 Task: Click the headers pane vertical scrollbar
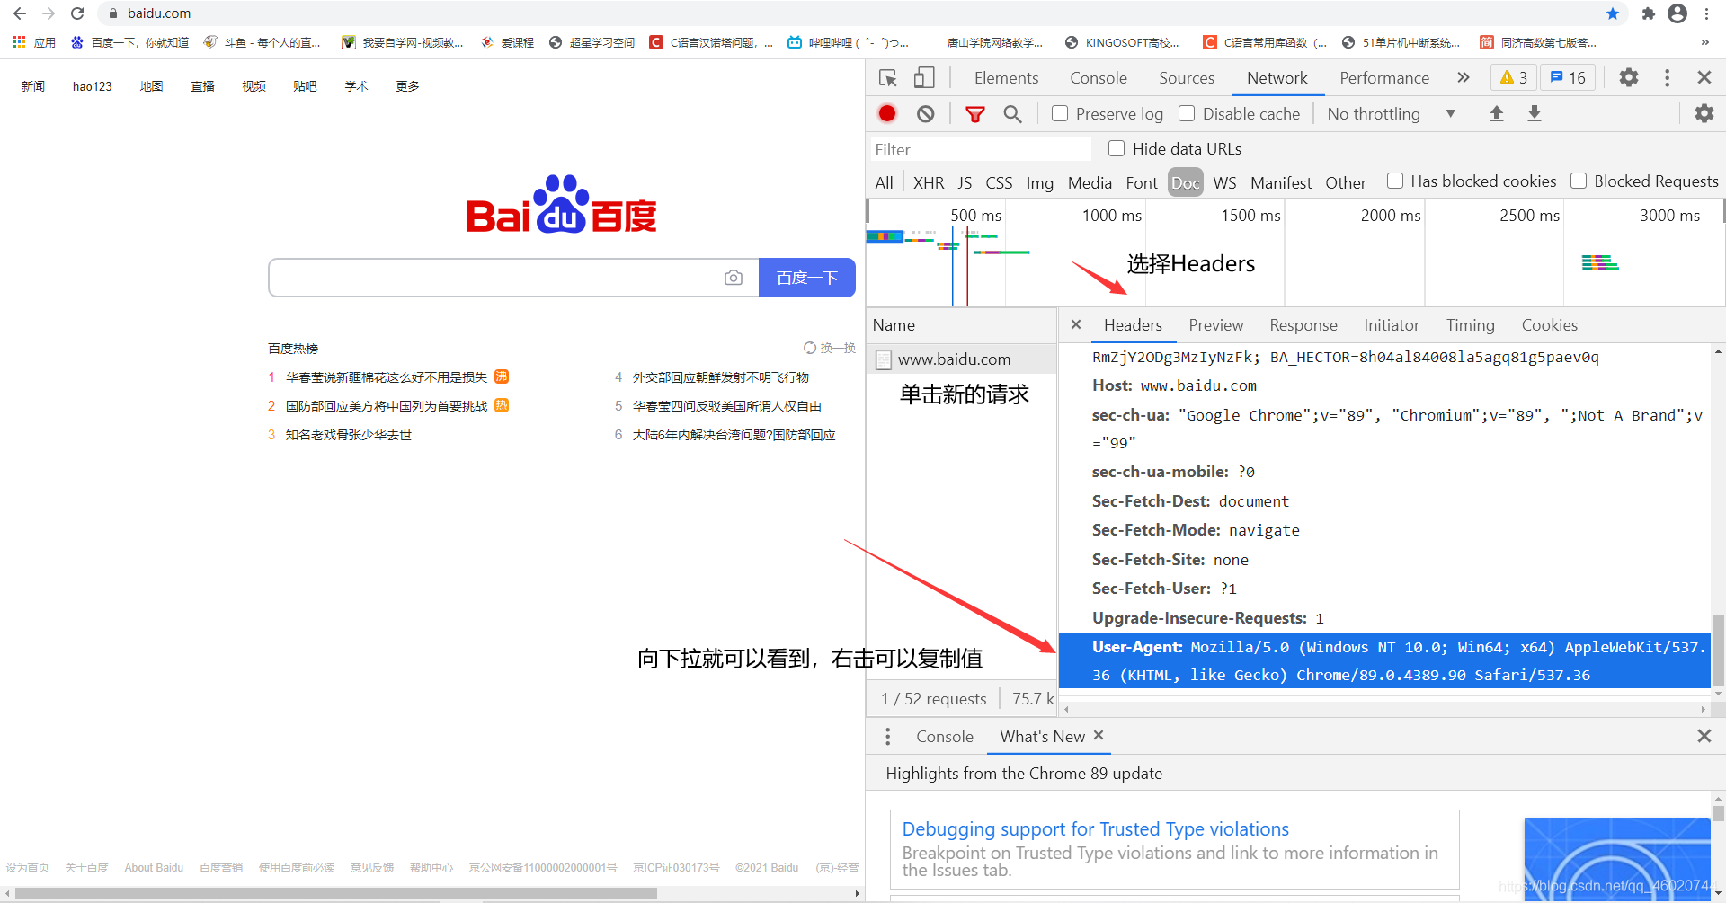click(x=1718, y=649)
